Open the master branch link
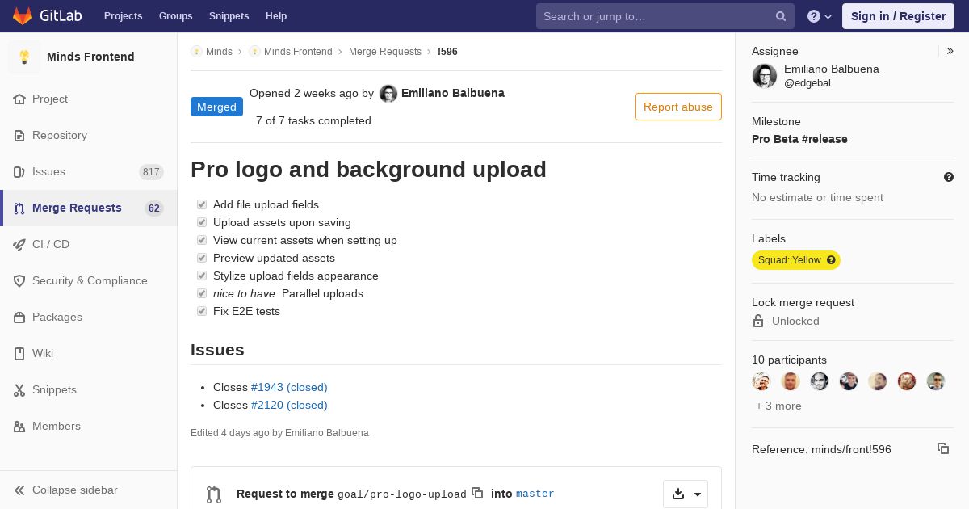 [x=535, y=494]
